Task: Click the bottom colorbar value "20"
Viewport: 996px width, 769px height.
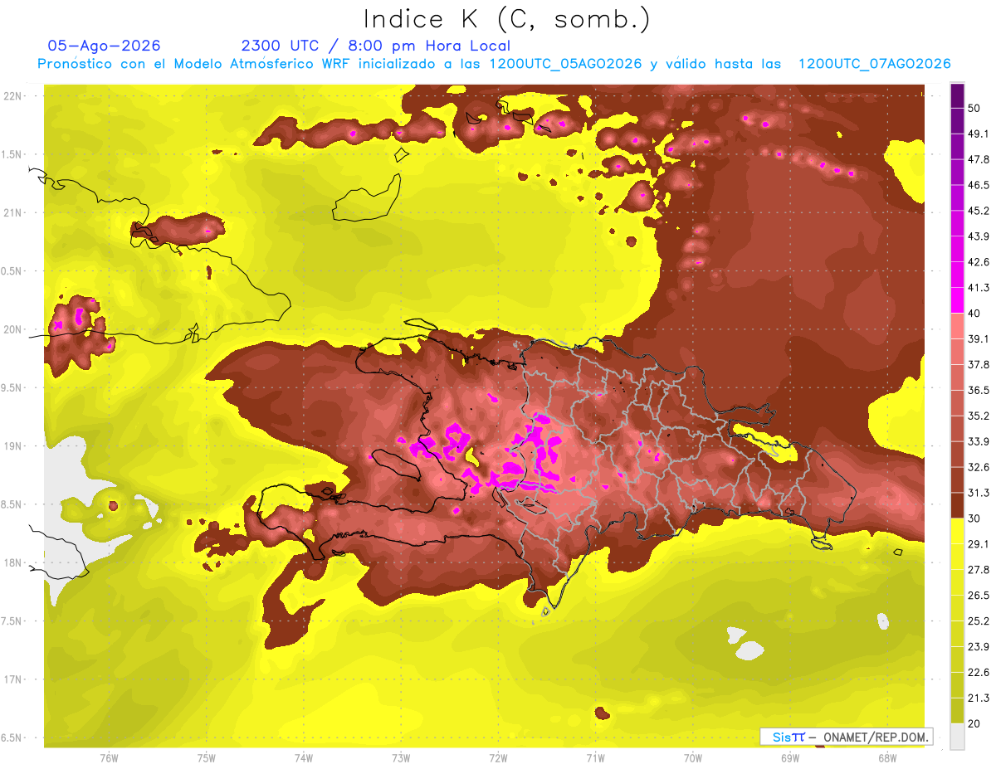Action: pyautogui.click(x=975, y=723)
